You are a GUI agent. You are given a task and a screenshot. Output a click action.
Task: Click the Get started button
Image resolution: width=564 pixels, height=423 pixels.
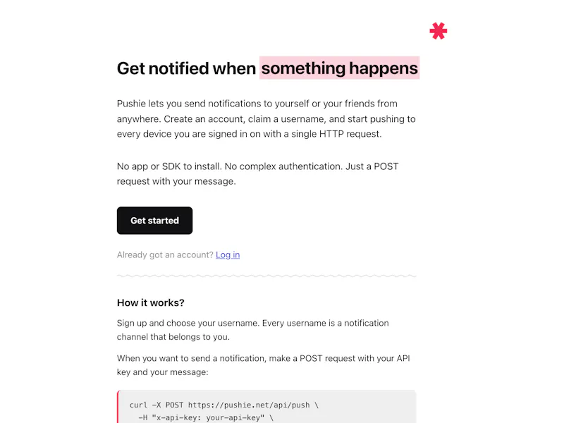(154, 221)
